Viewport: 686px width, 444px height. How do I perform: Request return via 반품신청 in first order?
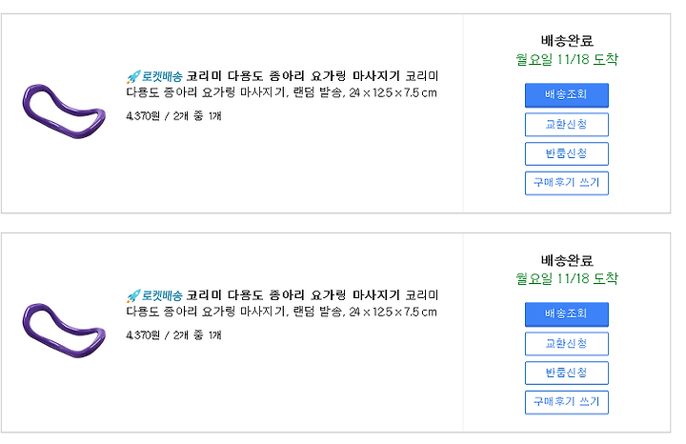[x=567, y=153]
